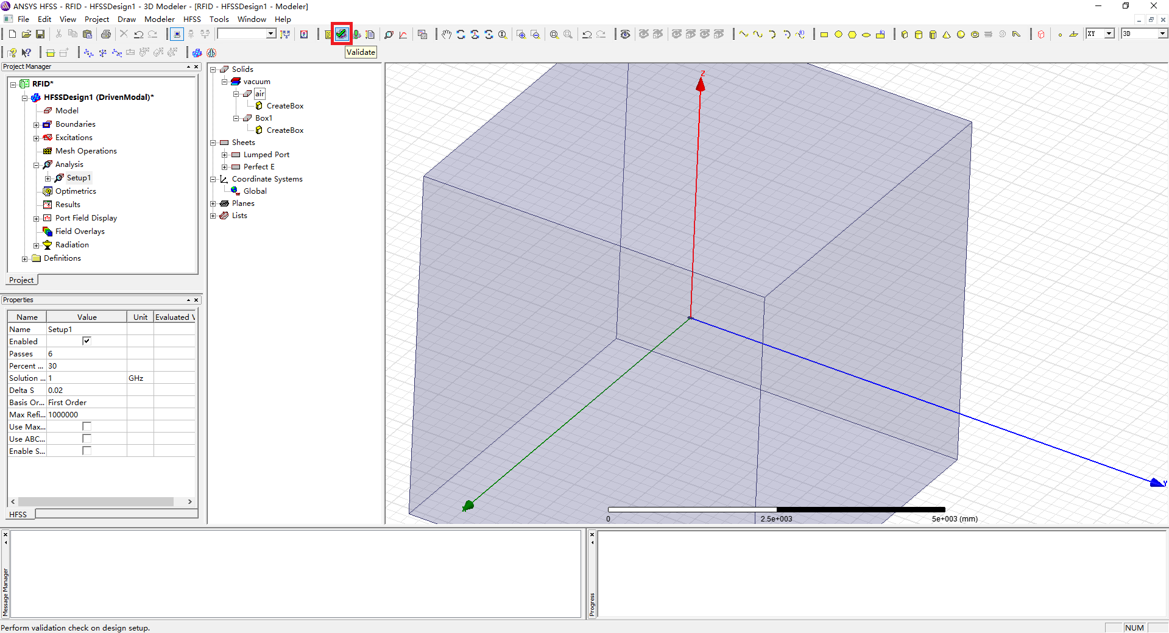Select the Draw Cone tool
Viewport: 1169px width, 633px height.
947,34
